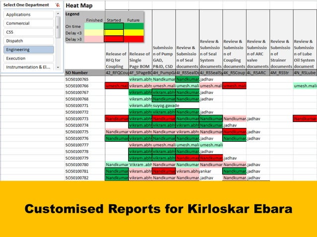Click the red Future Delay >3 swatch

click(134, 39)
